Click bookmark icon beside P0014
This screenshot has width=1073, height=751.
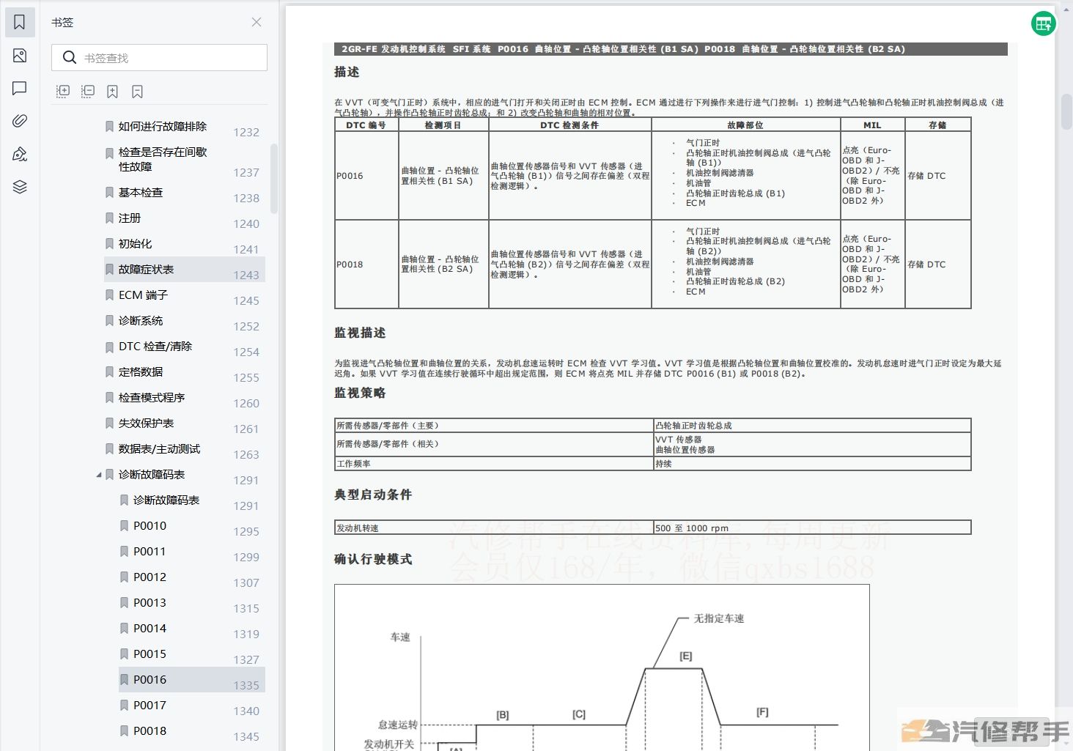point(124,628)
